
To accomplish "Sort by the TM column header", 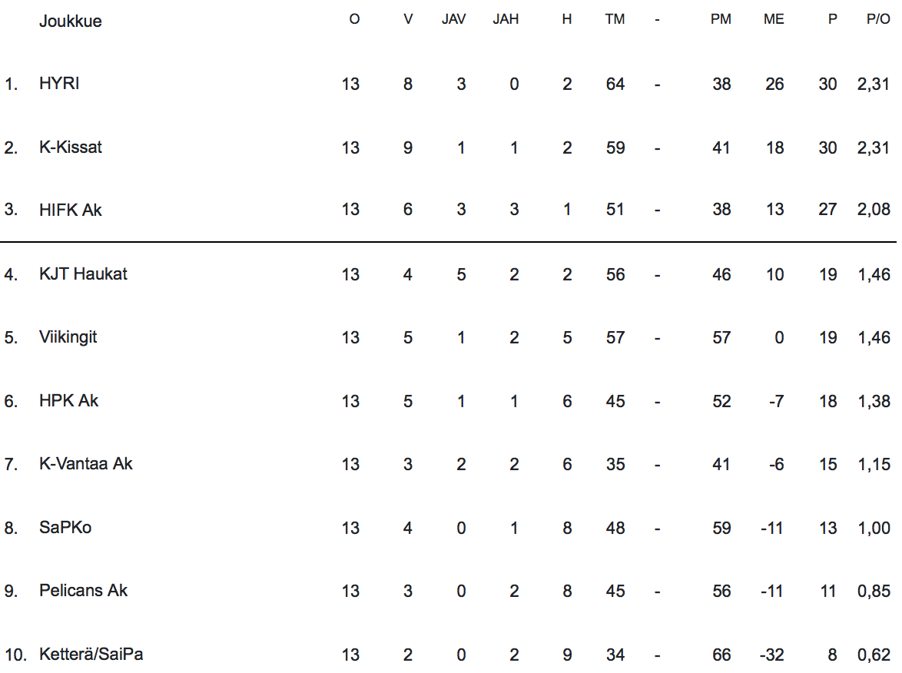I will [x=615, y=20].
